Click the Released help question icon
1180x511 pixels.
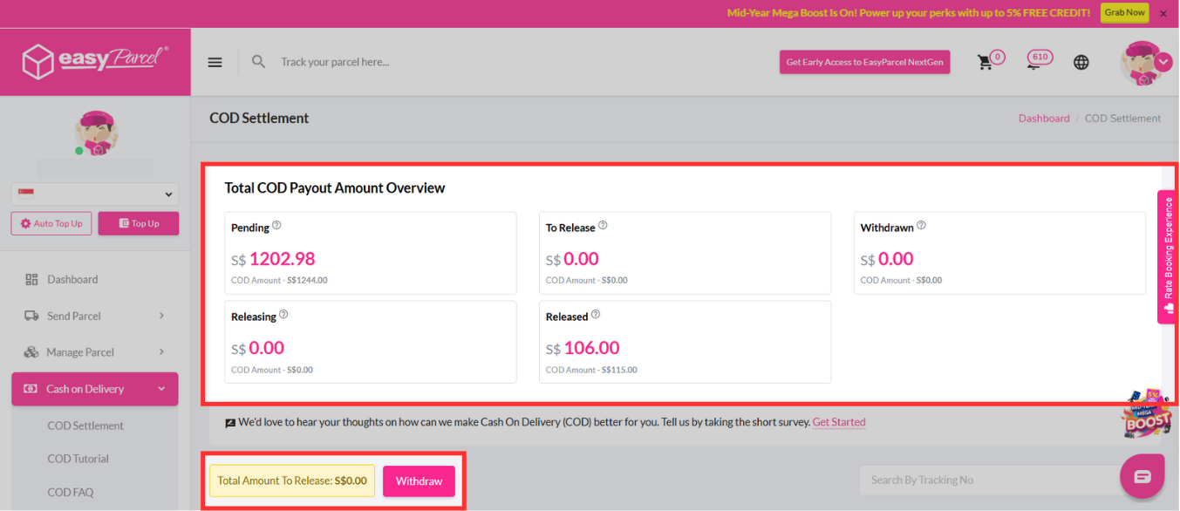pos(596,314)
